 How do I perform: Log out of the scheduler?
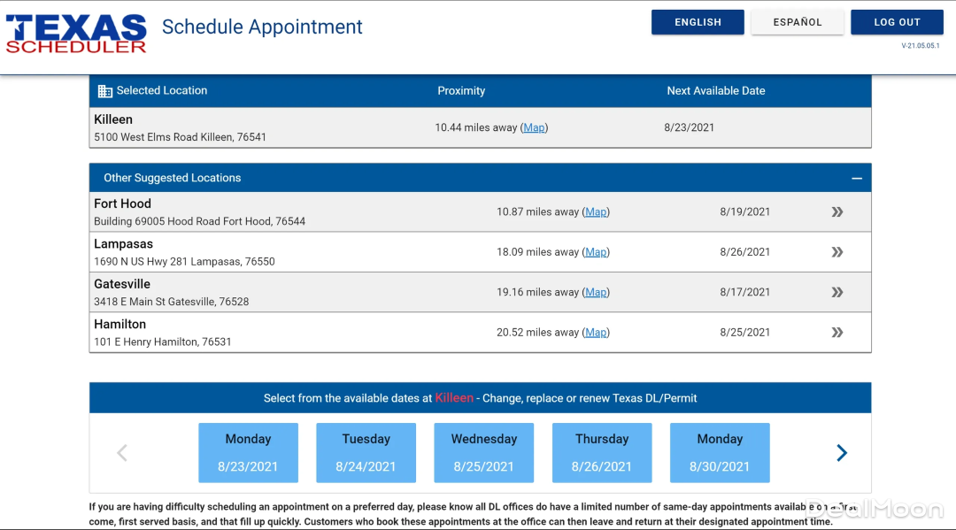click(897, 22)
